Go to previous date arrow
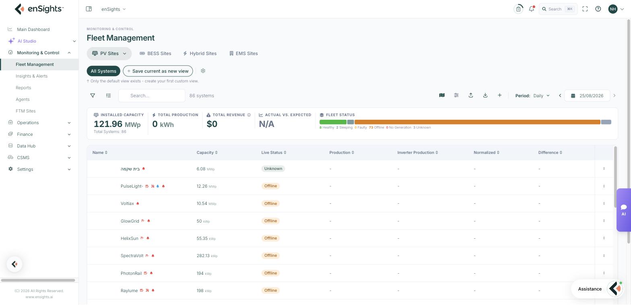 tap(560, 96)
